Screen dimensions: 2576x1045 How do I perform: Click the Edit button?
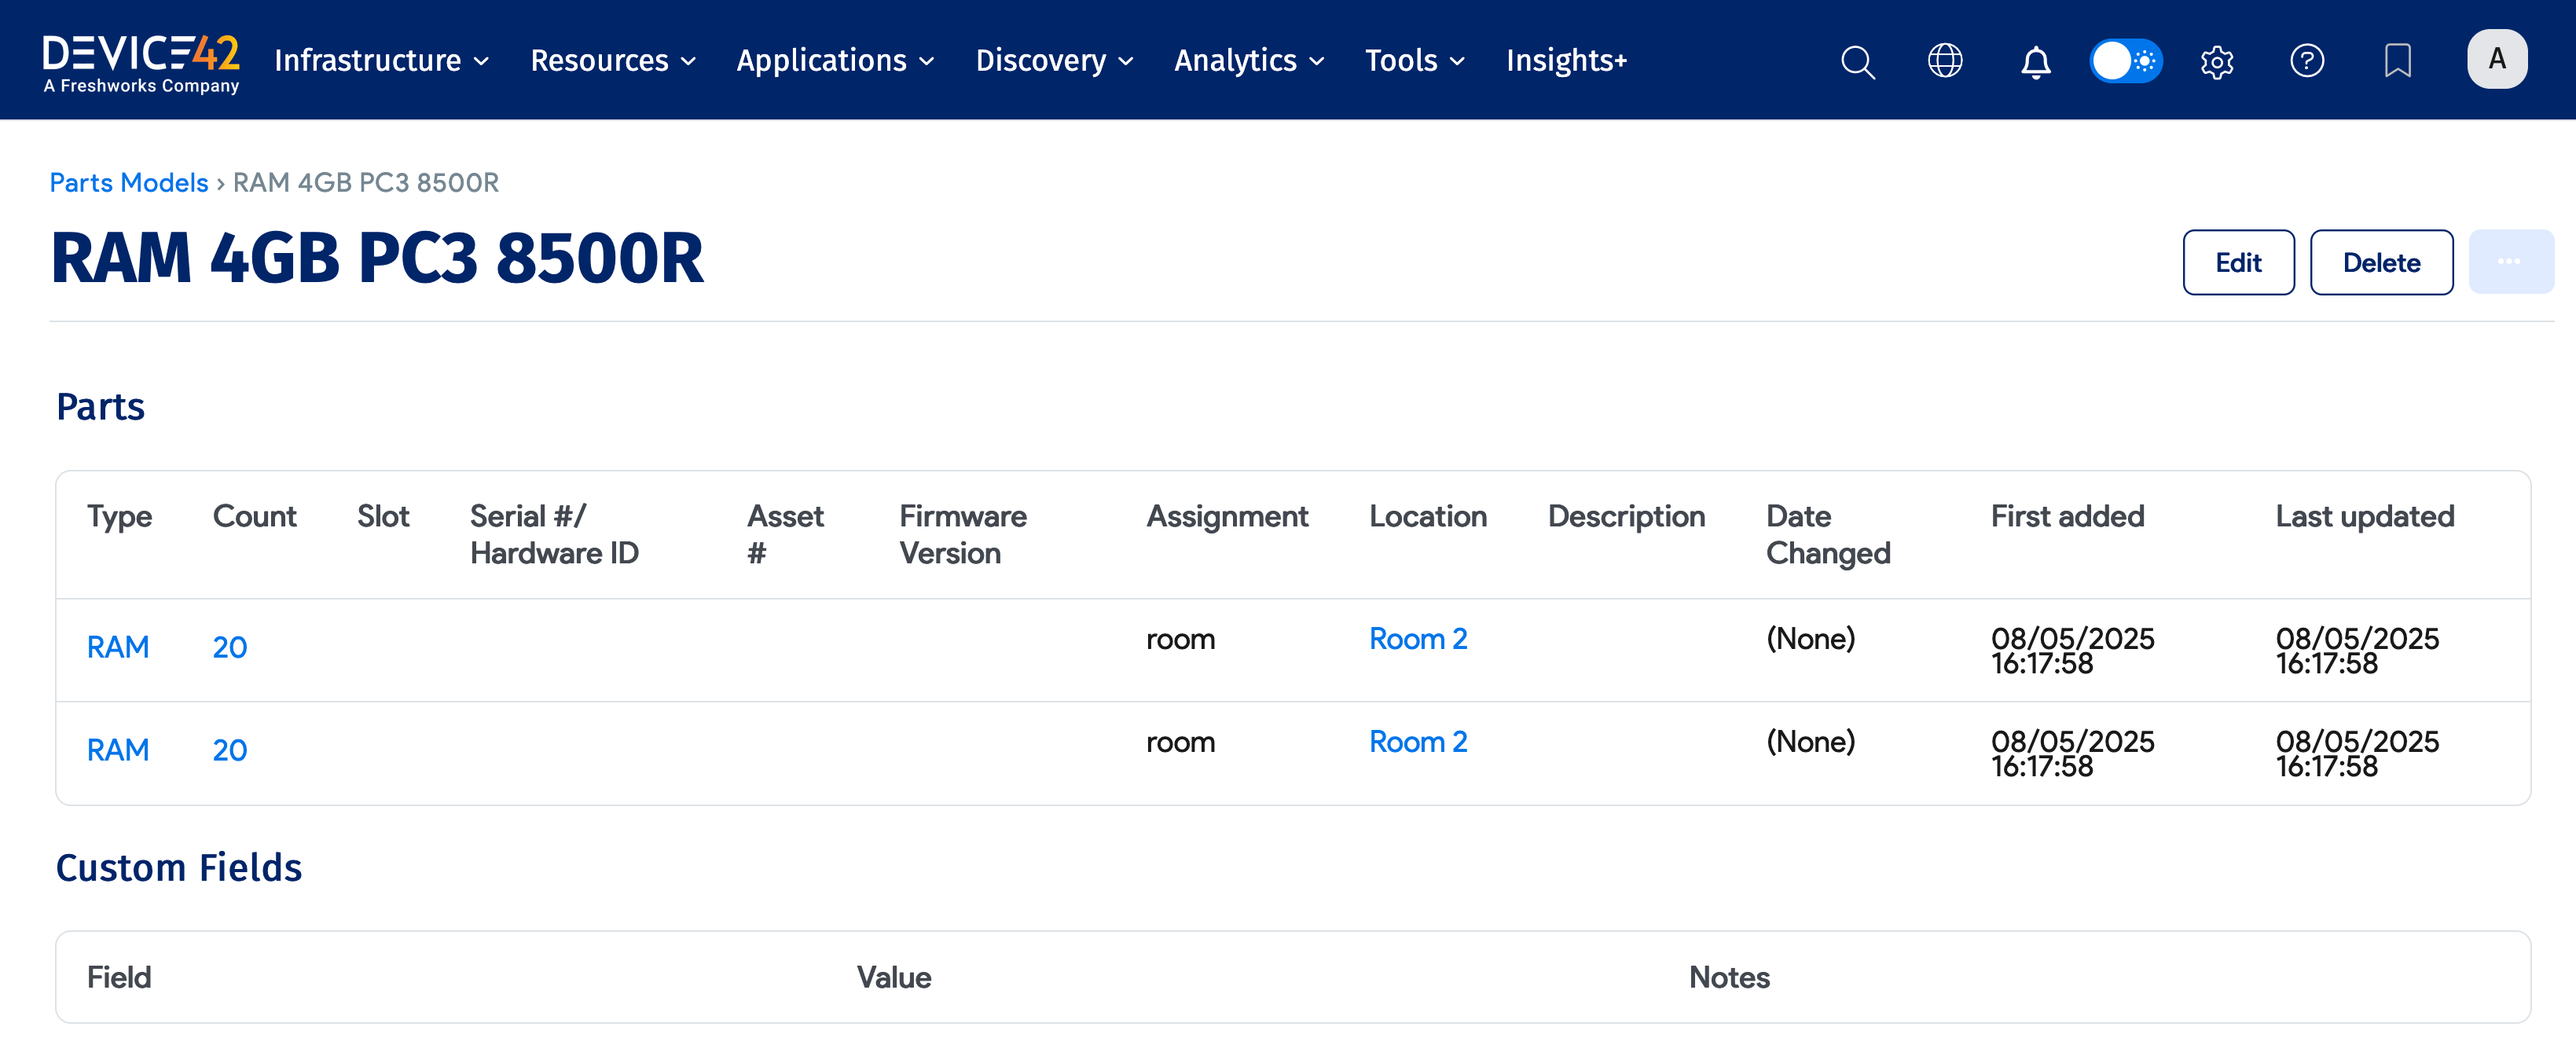[2237, 262]
